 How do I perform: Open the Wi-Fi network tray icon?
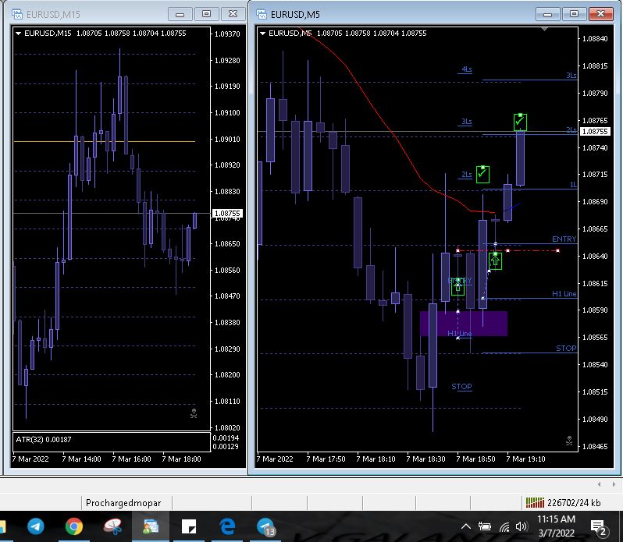point(504,527)
